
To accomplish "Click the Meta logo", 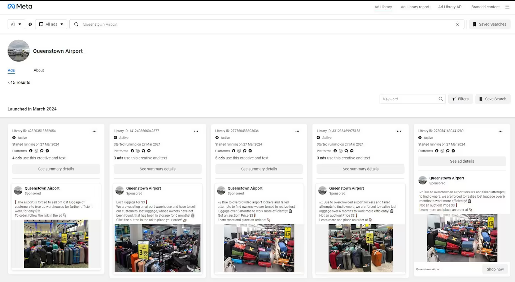I will 20,6.
